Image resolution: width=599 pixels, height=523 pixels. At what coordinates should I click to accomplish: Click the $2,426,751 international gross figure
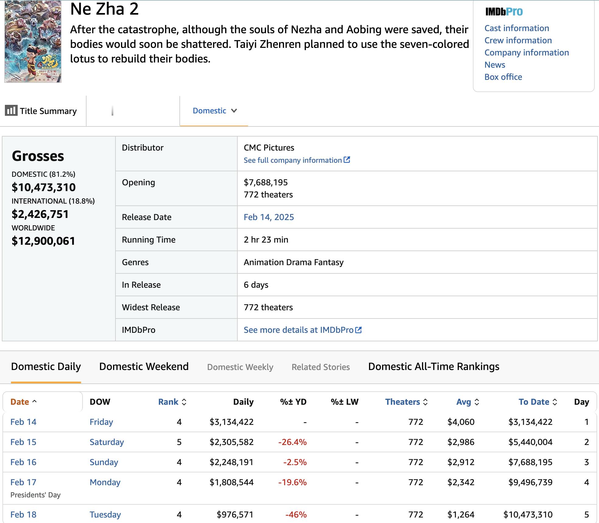(x=40, y=214)
